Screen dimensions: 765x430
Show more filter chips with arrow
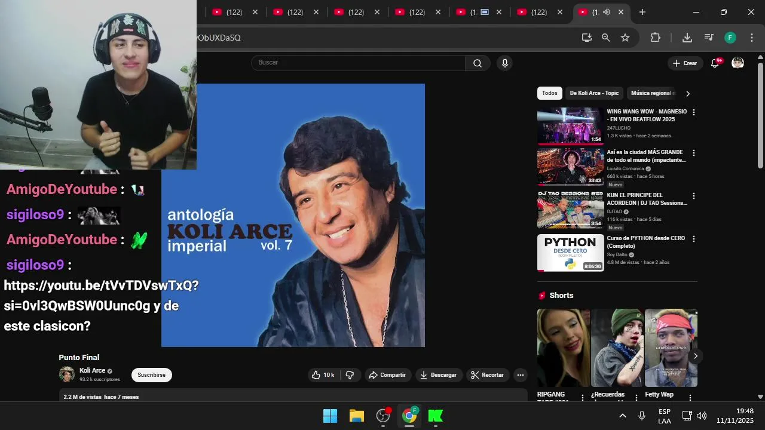click(x=688, y=94)
